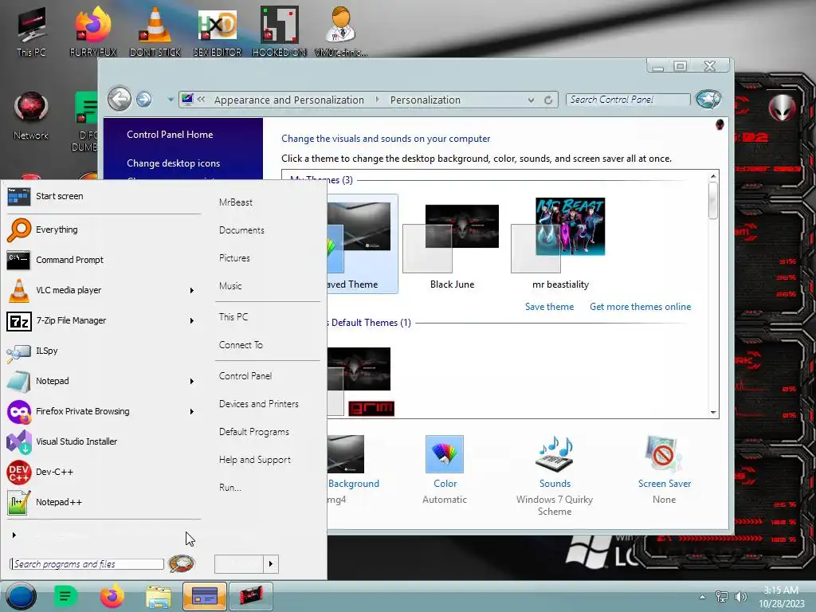Expand address bar history dropdown
This screenshot has height=612, width=816.
[x=531, y=100]
